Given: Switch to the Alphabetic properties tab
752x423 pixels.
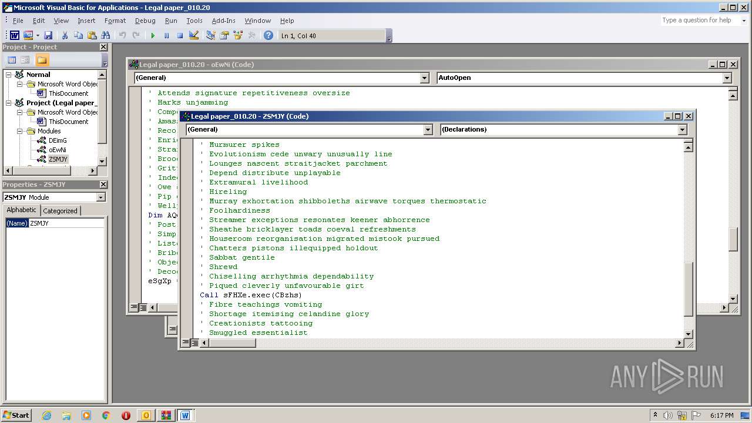Looking at the screenshot, I should click(x=22, y=210).
